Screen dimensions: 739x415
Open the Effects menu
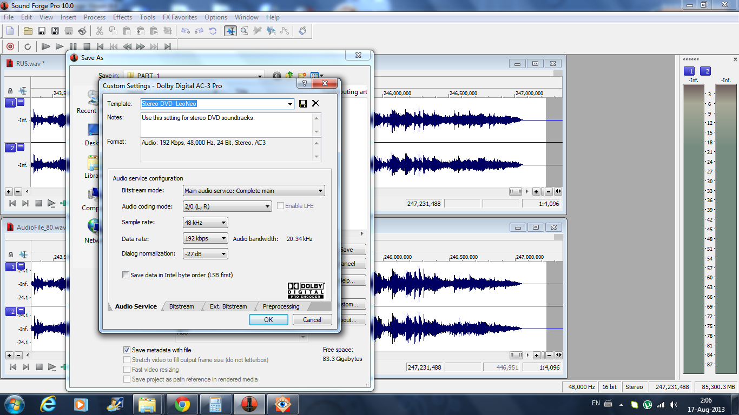coord(122,17)
